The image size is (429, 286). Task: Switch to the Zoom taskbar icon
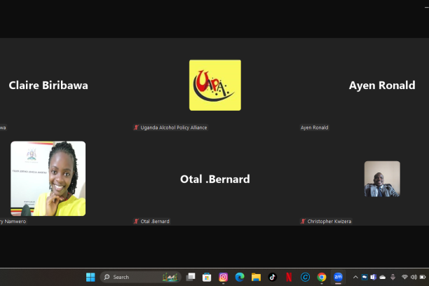point(338,277)
